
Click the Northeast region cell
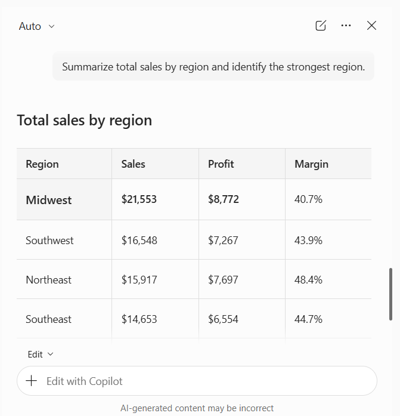point(64,279)
